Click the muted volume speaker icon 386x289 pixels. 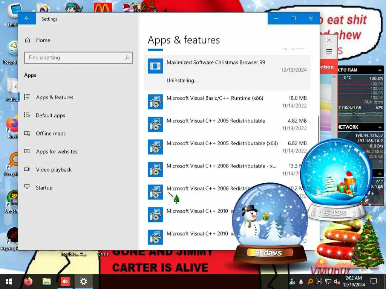[x=337, y=281]
